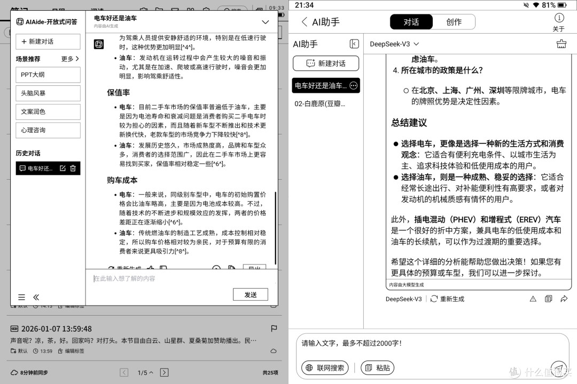This screenshot has height=384, width=577.
Task: Select the 电车好还是油车... chat in AI助手
Action: click(x=321, y=86)
